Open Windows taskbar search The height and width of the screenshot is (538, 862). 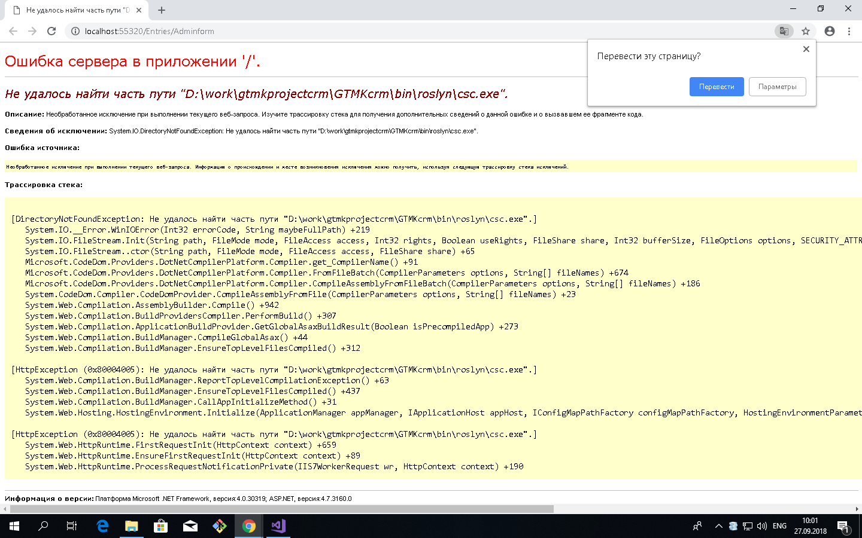click(x=43, y=526)
